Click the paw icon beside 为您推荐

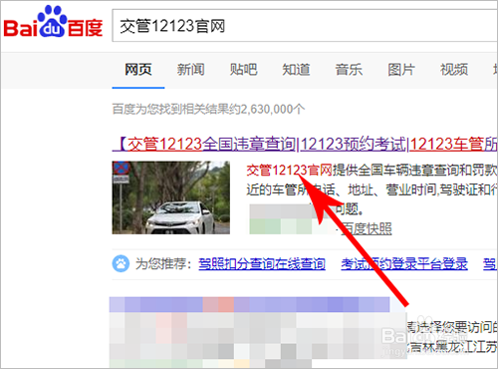pyautogui.click(x=121, y=263)
